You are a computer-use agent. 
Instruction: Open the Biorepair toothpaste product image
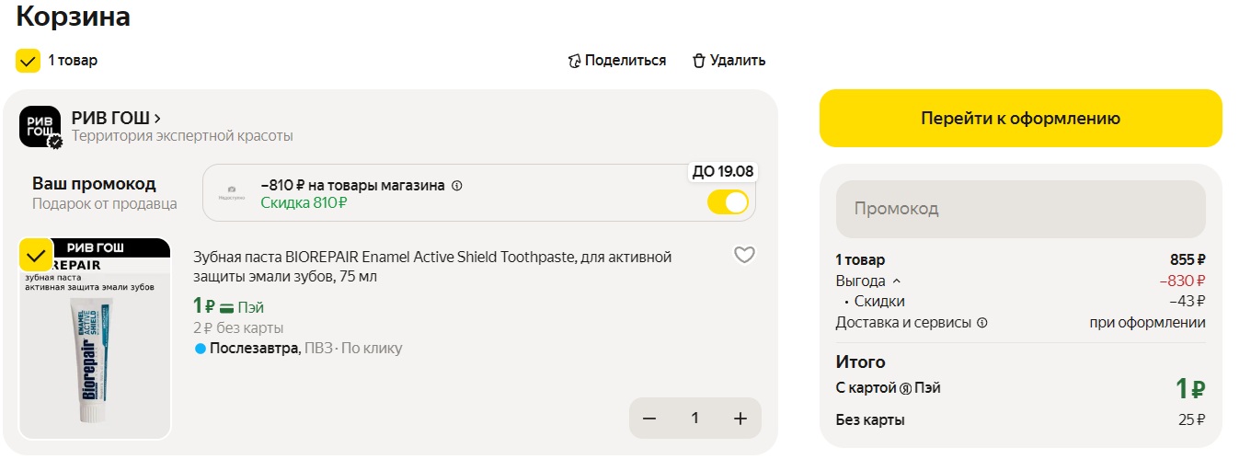(95, 339)
